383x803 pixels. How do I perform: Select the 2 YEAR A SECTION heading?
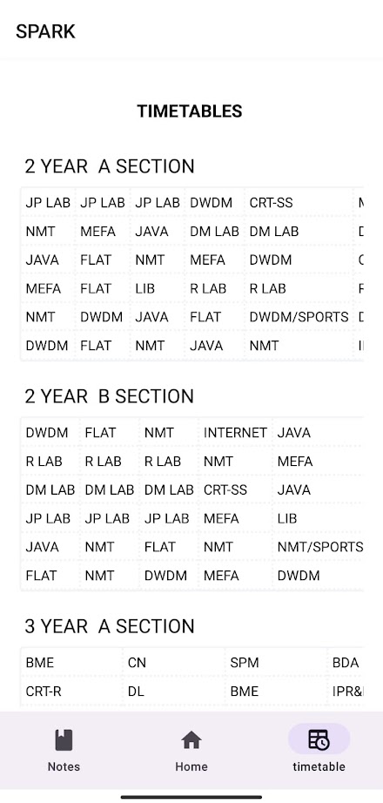(110, 166)
